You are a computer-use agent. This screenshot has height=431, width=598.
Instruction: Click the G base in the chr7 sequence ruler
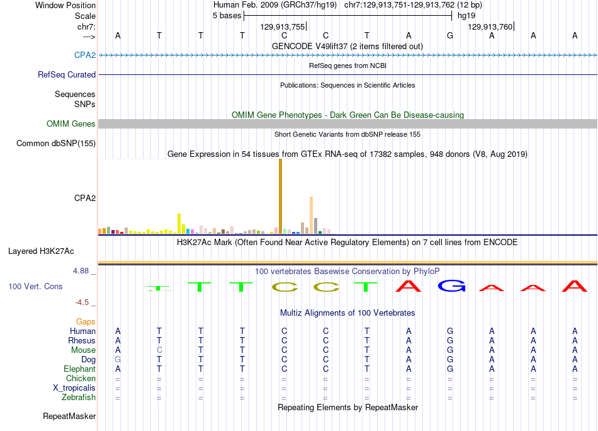pyautogui.click(x=450, y=35)
